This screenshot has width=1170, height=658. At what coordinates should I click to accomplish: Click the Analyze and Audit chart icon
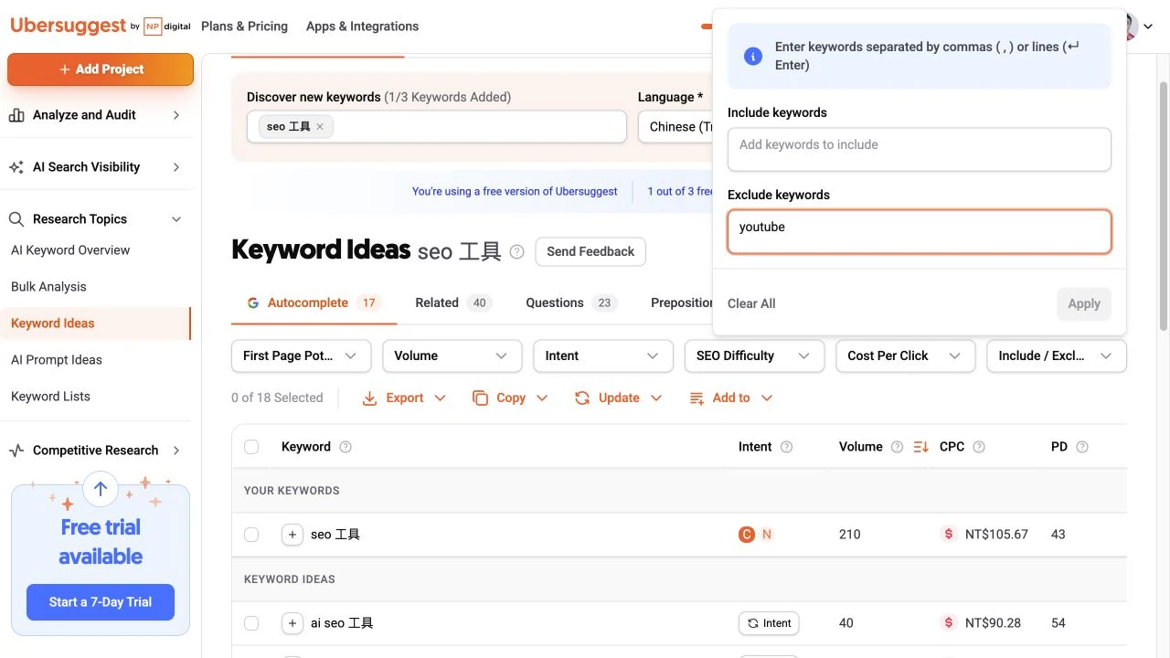click(x=16, y=115)
